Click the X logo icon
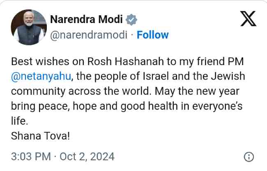This screenshot has width=267, height=171. click(x=248, y=19)
